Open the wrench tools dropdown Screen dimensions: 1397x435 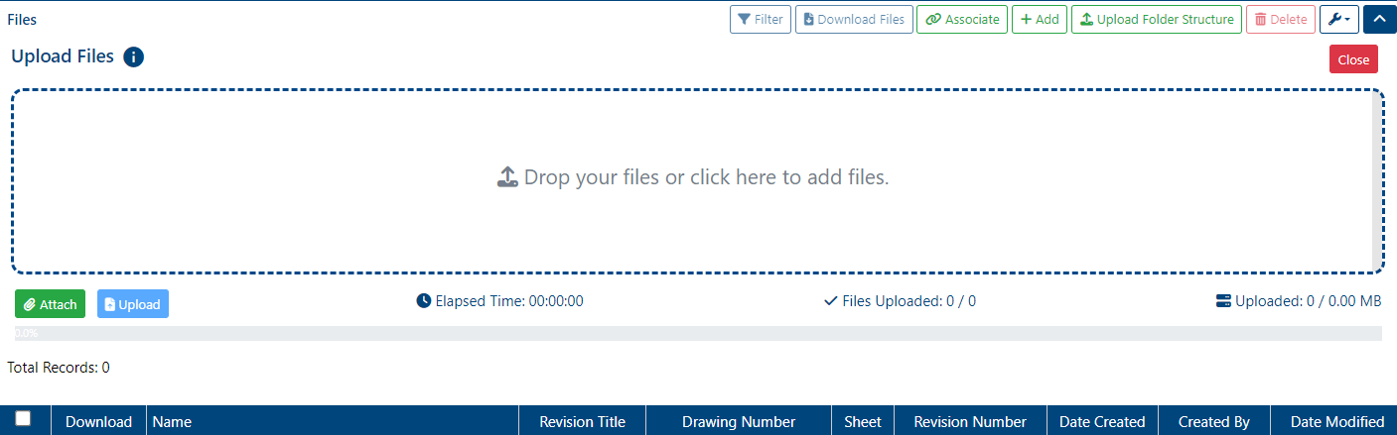pyautogui.click(x=1339, y=20)
